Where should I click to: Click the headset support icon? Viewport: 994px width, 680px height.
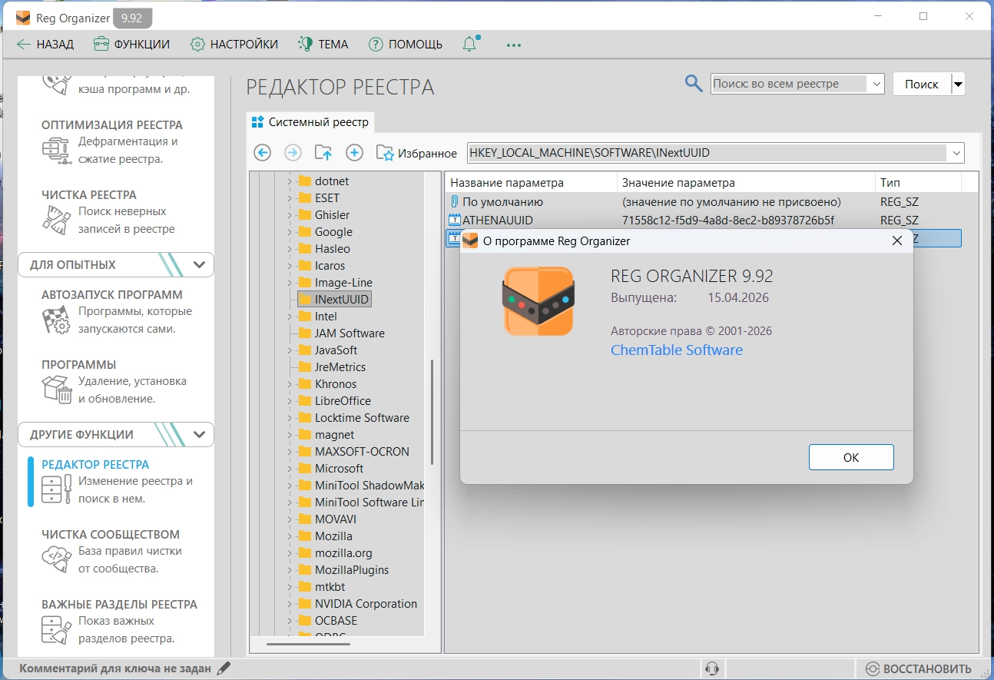pyautogui.click(x=712, y=668)
